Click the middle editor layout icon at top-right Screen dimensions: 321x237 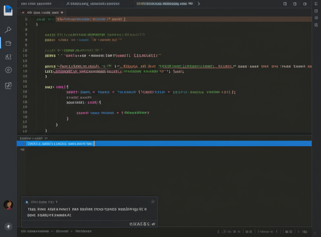coord(295,4)
